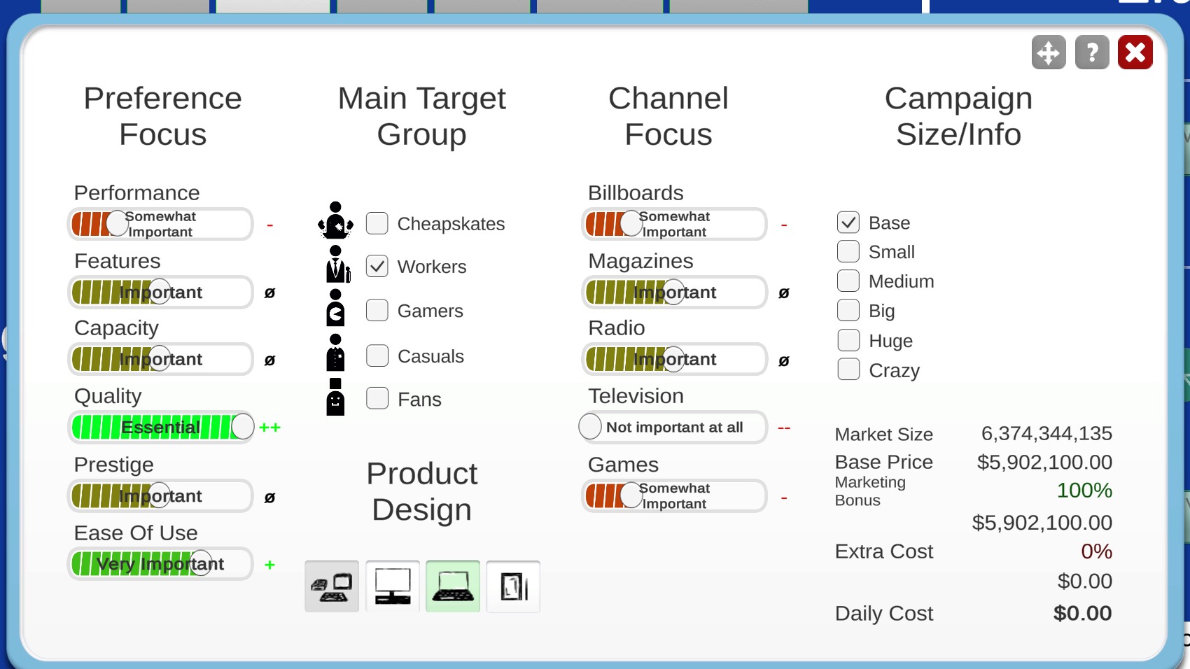
Task: Click the Campaign Size/Info heading
Action: [958, 116]
